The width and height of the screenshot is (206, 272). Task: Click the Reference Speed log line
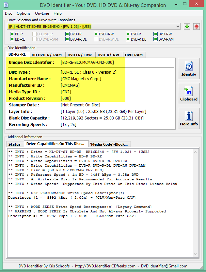(73, 175)
